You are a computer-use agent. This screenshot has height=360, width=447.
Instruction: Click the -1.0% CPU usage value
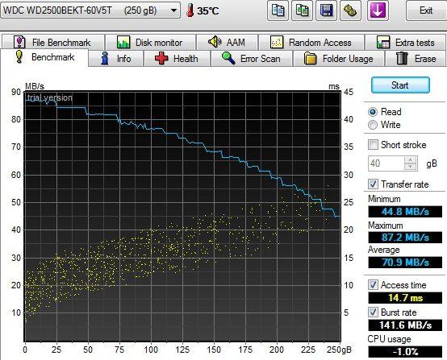tap(405, 352)
